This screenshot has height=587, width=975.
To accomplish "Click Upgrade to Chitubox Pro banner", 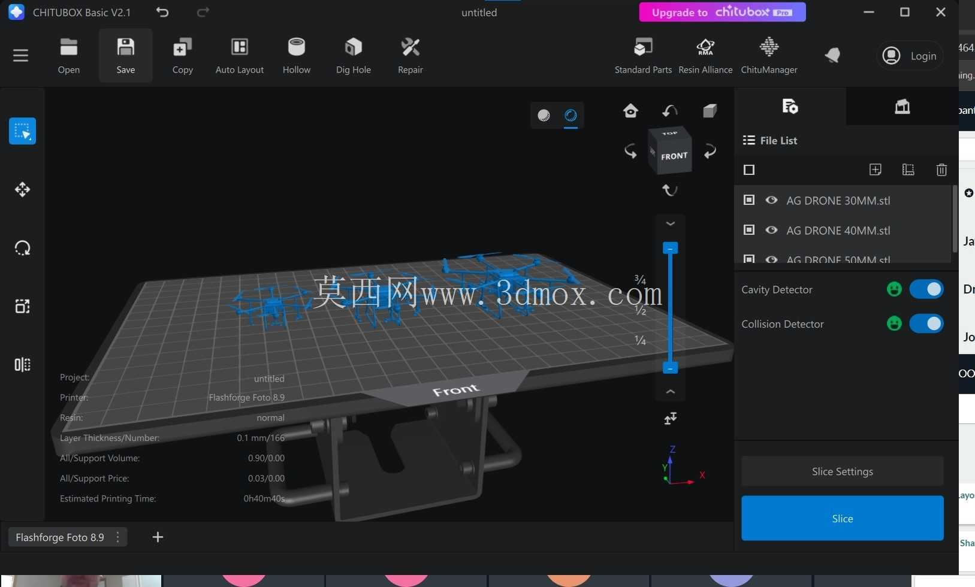I will [722, 12].
